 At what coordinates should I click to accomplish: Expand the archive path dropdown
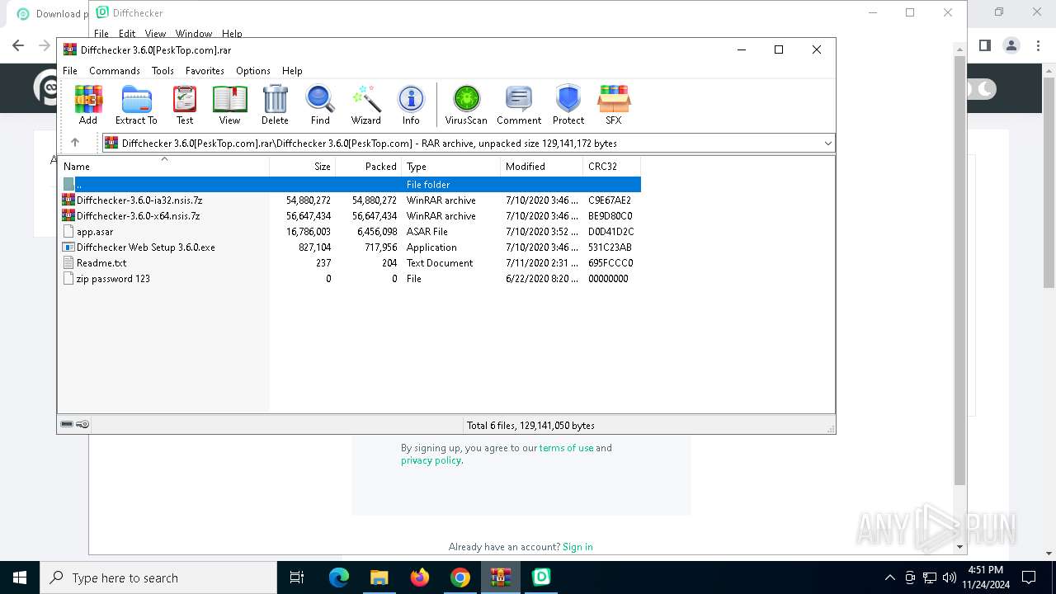[827, 143]
